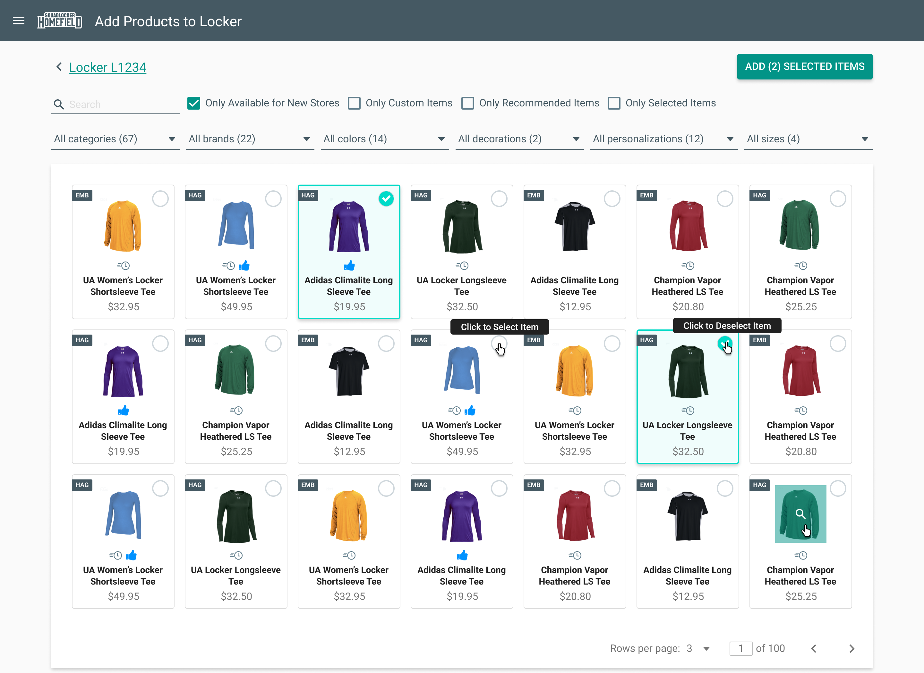This screenshot has height=673, width=924.
Task: Click the back arrow beside Locker L1234
Action: 59,67
